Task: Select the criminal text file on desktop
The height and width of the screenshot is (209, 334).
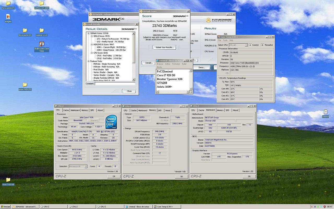Action: [325, 113]
